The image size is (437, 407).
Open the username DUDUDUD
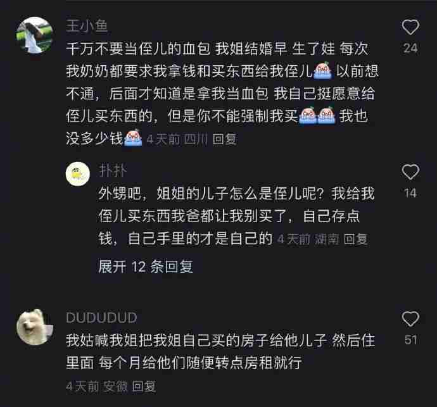click(101, 318)
